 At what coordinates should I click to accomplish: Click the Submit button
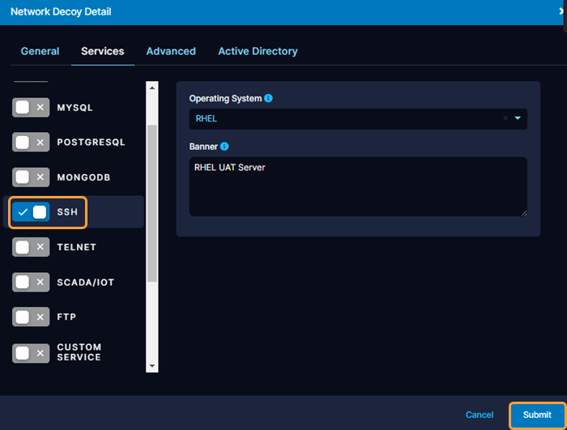pyautogui.click(x=537, y=415)
